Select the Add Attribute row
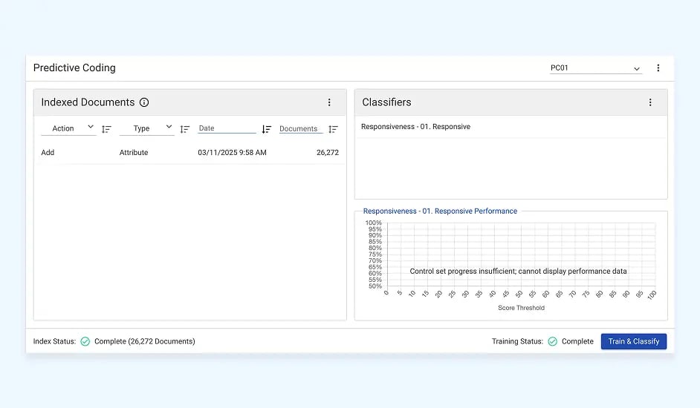Viewport: 700px width, 408px height. tap(189, 153)
